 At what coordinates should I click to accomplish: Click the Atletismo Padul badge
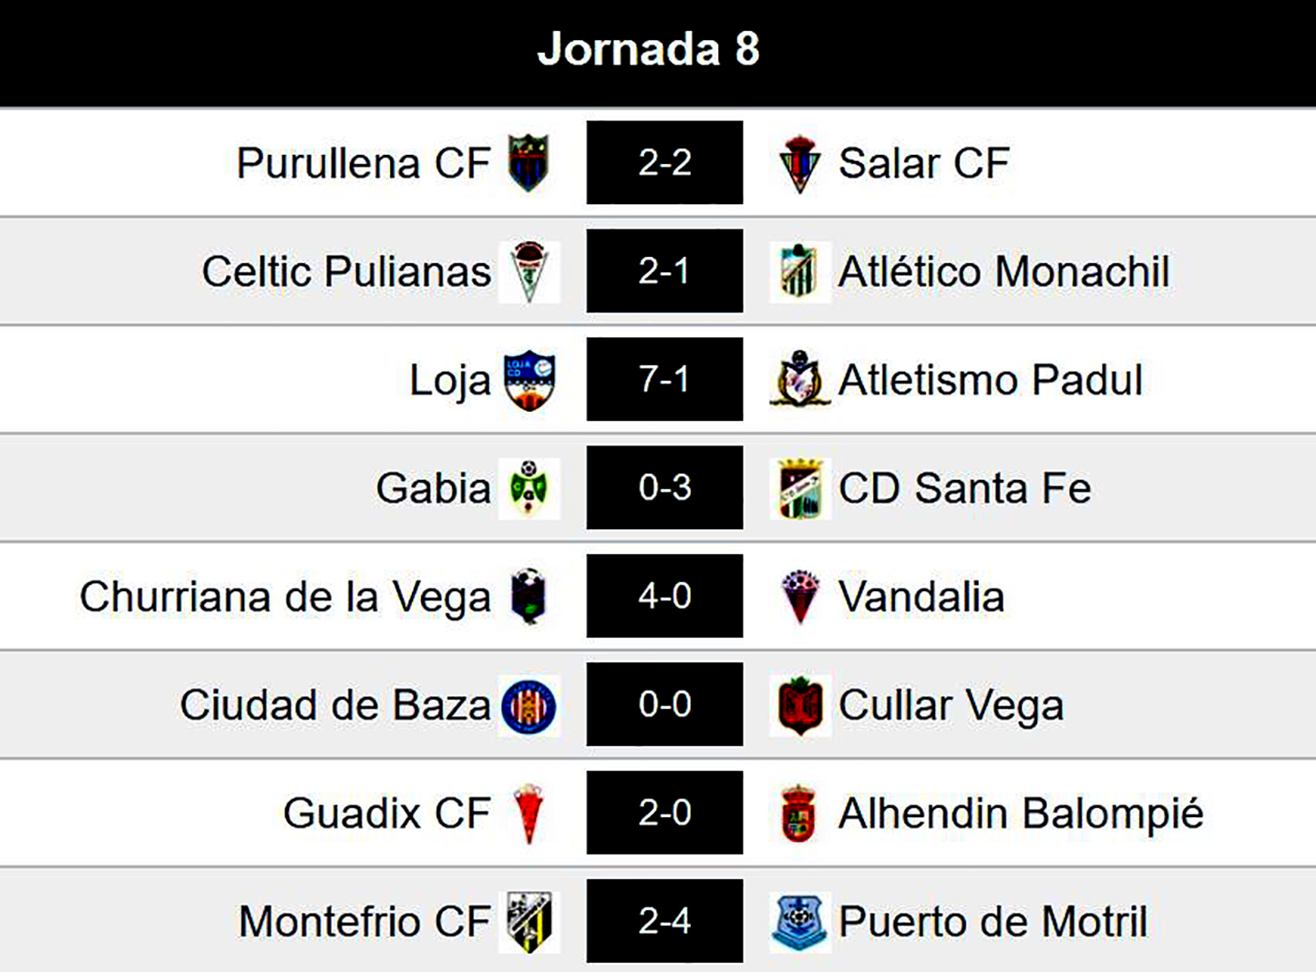[x=799, y=380]
